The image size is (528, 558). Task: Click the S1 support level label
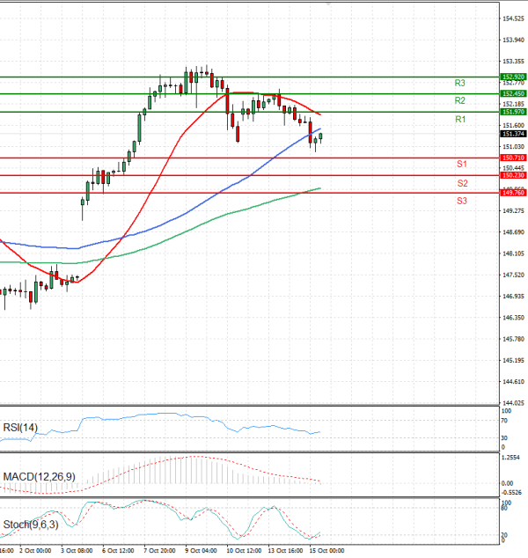(x=461, y=165)
